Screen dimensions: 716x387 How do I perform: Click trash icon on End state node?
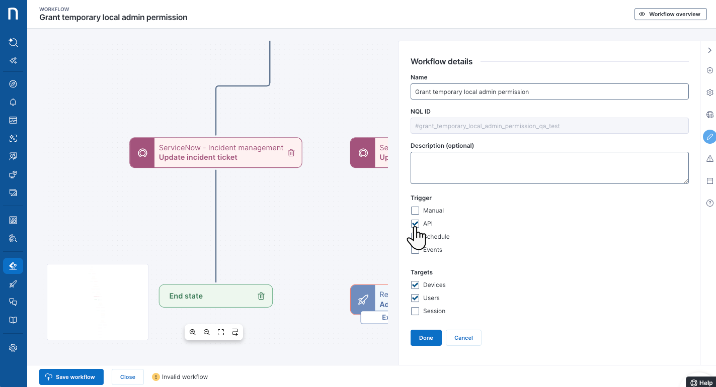261,296
